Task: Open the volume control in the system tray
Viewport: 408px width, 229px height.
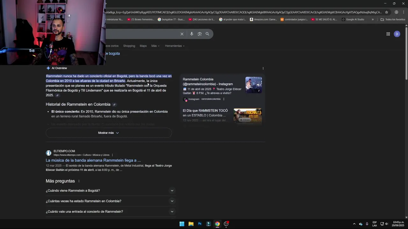Action: coord(387,224)
